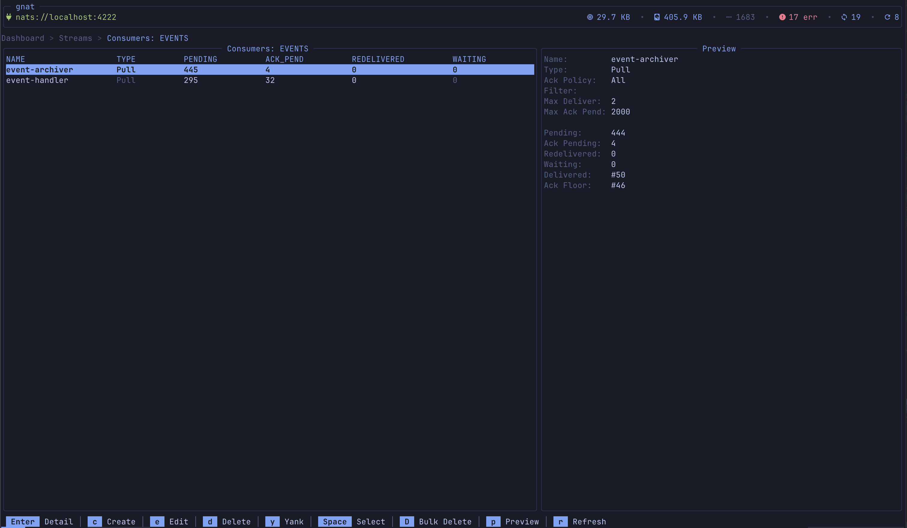The image size is (907, 528).
Task: Click the memory chip icon beside 29.7 KB
Action: coord(589,17)
